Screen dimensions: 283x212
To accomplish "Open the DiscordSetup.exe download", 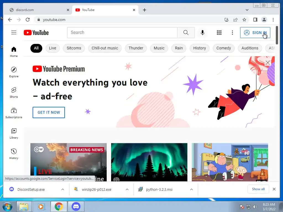I will pos(31,189).
